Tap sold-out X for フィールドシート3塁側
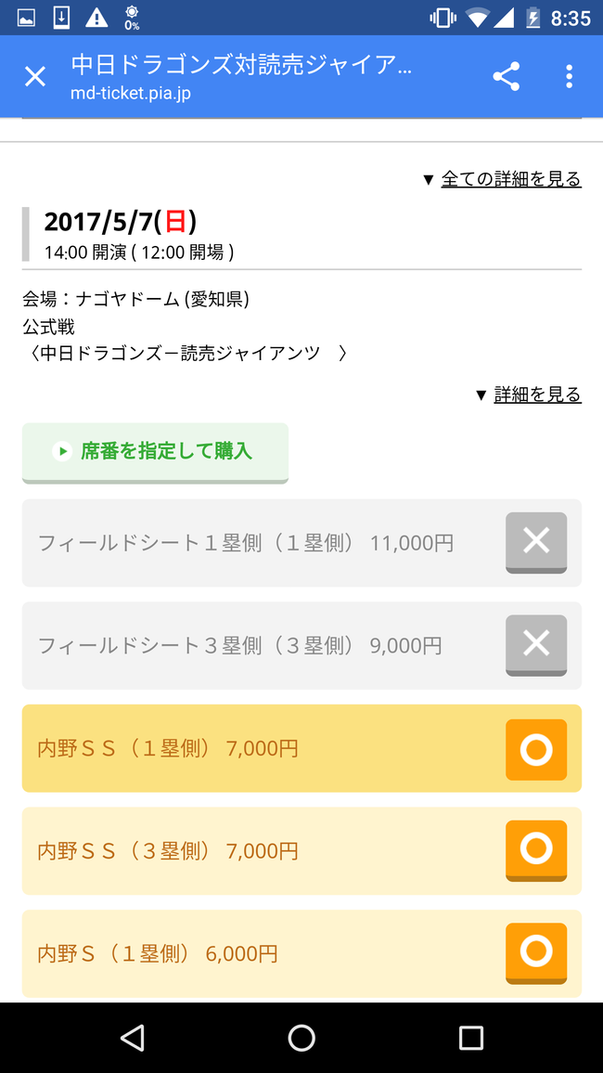The width and height of the screenshot is (603, 1073). pos(536,645)
